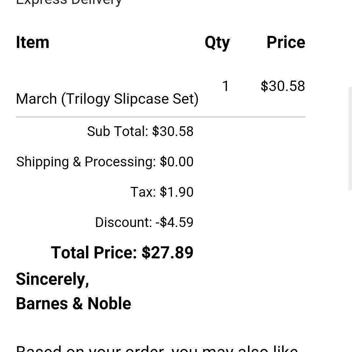The image size is (352, 352).
Task: Click the "Based on your order" text
Action: pyautogui.click(x=157, y=348)
